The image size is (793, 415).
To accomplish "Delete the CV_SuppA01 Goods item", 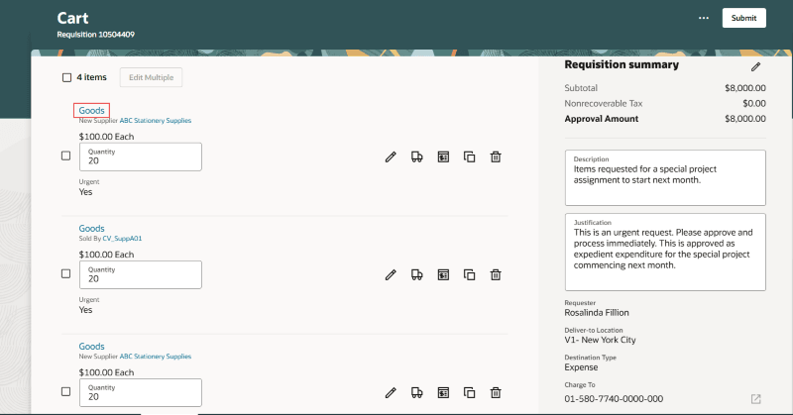I will 496,275.
